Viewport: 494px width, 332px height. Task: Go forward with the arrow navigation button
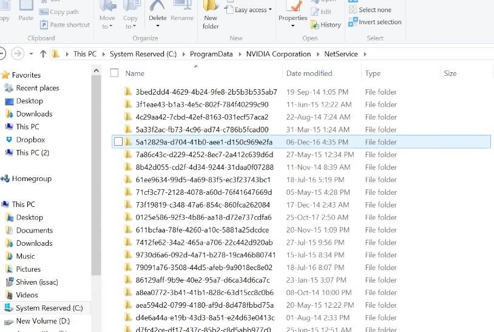coord(18,53)
